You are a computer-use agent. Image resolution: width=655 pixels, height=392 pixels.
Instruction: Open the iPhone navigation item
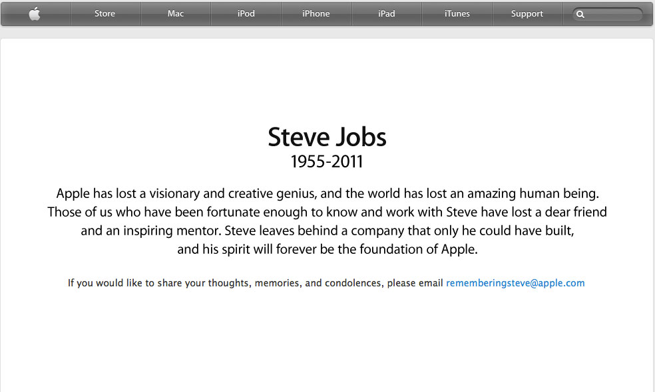[x=316, y=14]
